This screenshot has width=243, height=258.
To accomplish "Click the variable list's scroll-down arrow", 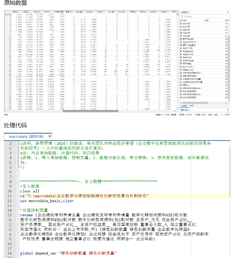I will point(229,100).
